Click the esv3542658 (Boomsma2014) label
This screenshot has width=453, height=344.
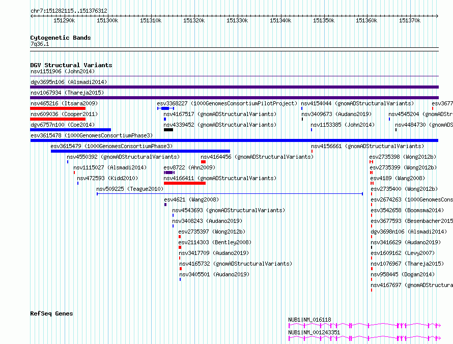(x=407, y=210)
